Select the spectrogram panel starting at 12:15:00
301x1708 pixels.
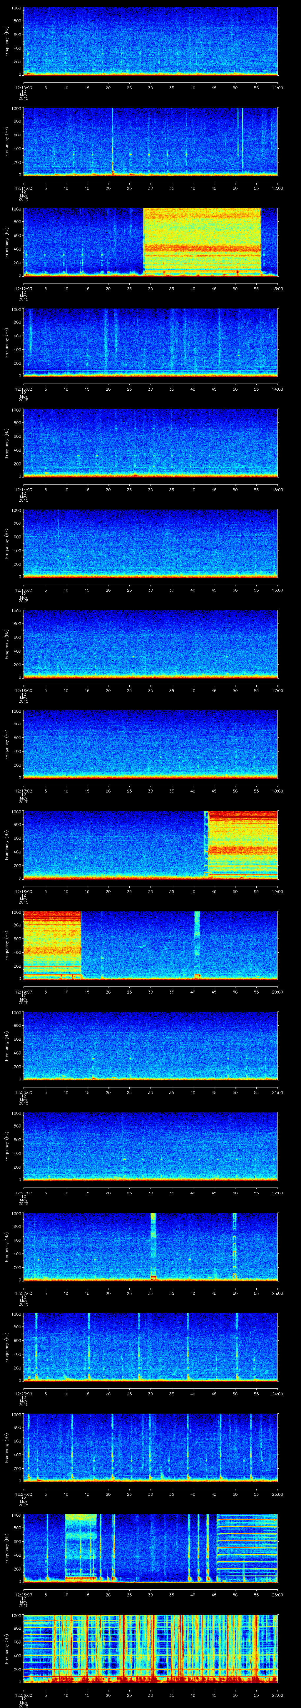click(150, 543)
